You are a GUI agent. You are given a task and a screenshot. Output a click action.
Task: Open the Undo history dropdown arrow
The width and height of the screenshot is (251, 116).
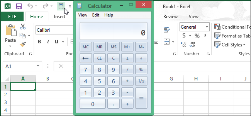coord(36,6)
